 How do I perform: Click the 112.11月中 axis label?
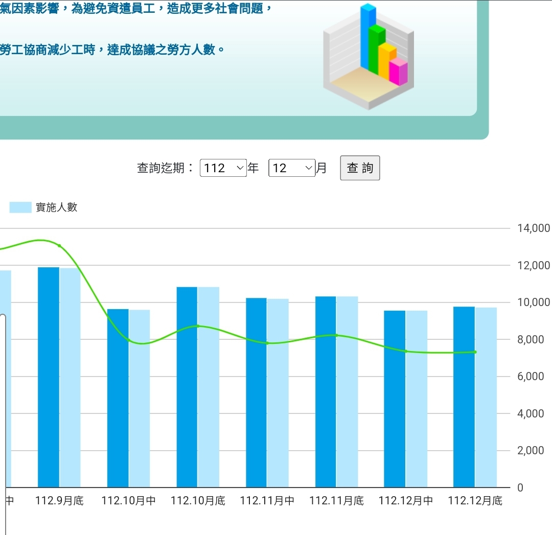click(267, 500)
